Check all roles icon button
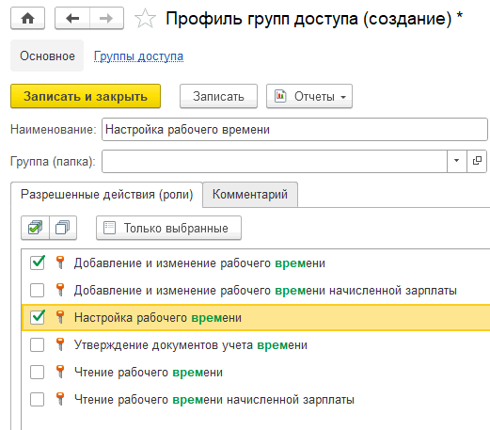This screenshot has height=430, width=490. tap(35, 228)
